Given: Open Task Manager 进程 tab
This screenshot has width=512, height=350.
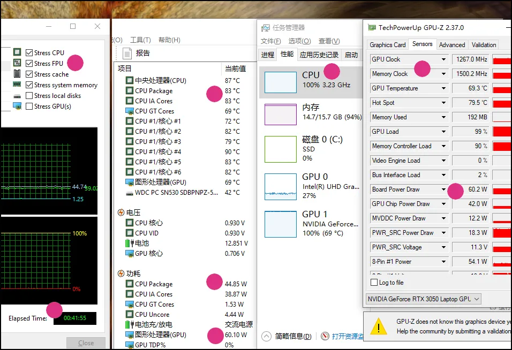Looking at the screenshot, I should pos(267,55).
